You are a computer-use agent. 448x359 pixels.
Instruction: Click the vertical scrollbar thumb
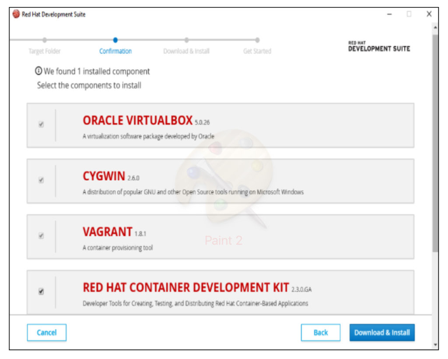tap(435, 140)
